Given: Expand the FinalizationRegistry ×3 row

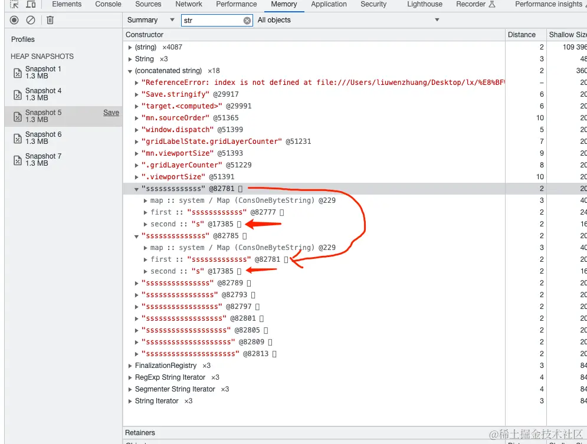Looking at the screenshot, I should [x=130, y=366].
